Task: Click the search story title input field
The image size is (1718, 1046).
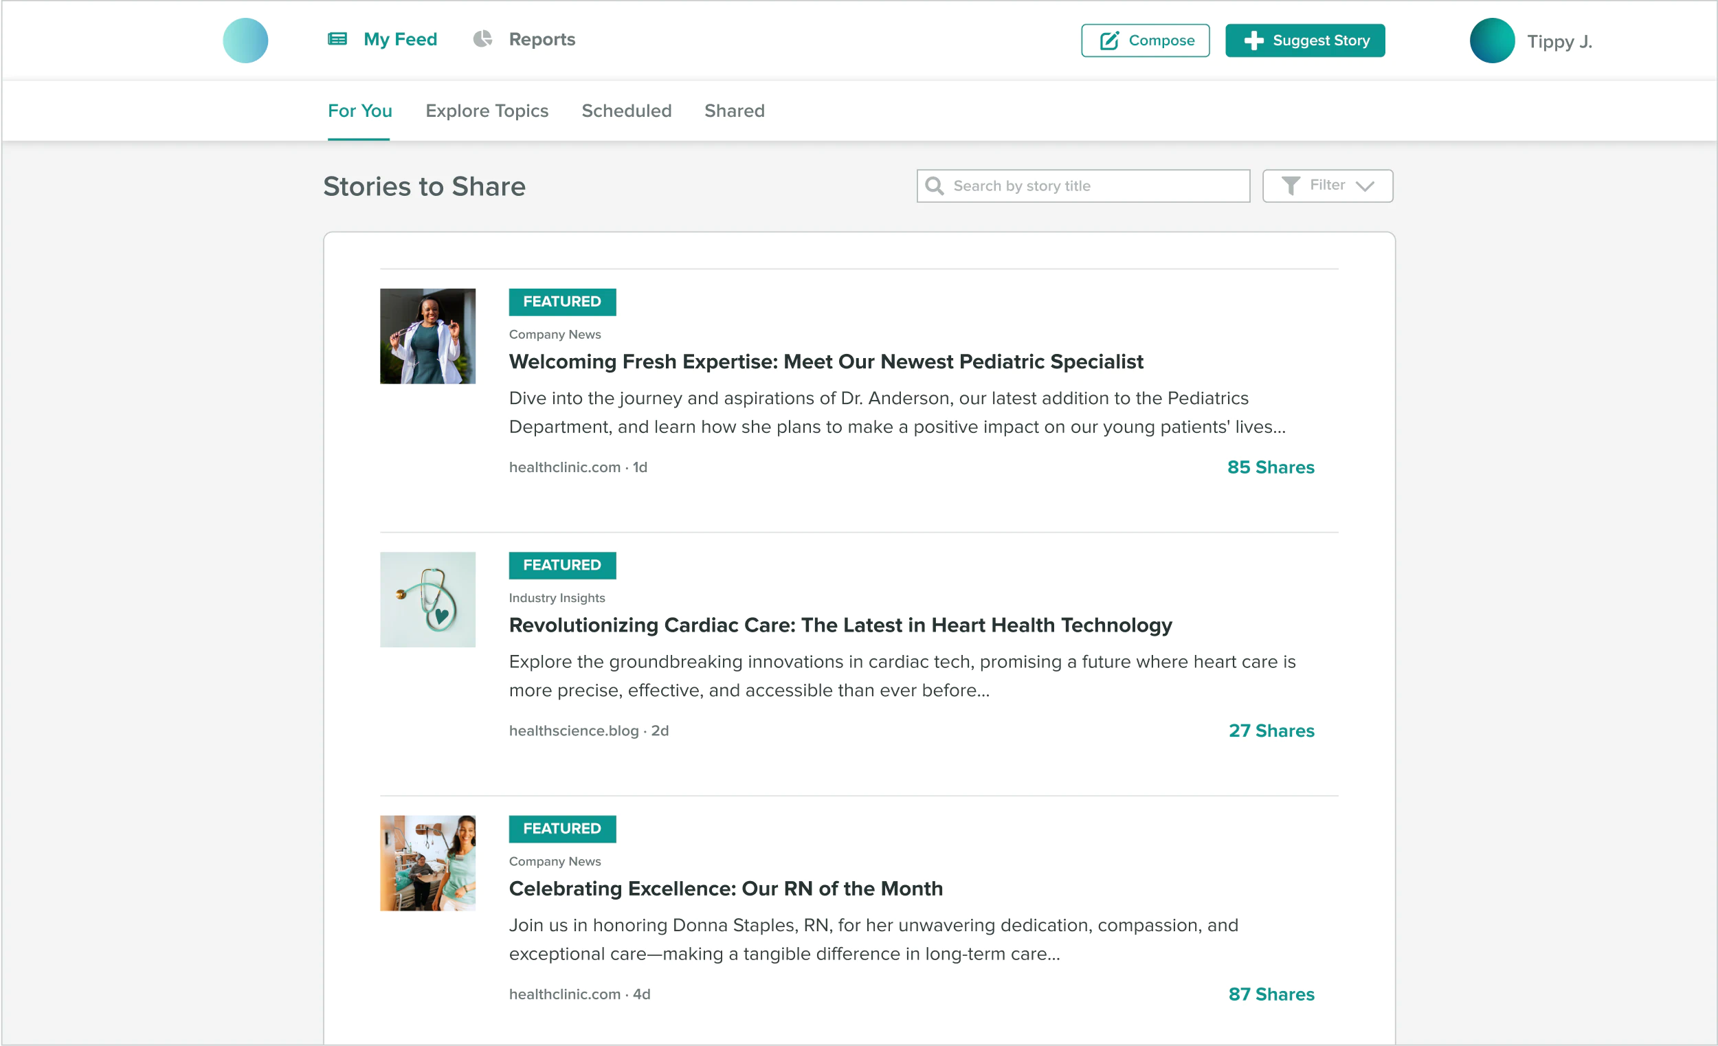Action: click(1085, 186)
